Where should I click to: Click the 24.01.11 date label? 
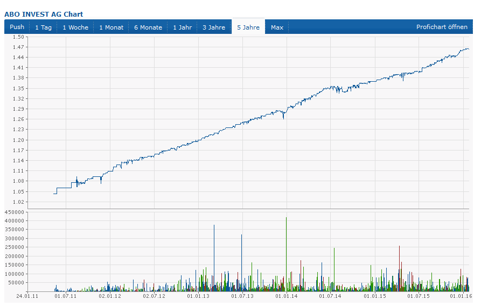pyautogui.click(x=27, y=296)
